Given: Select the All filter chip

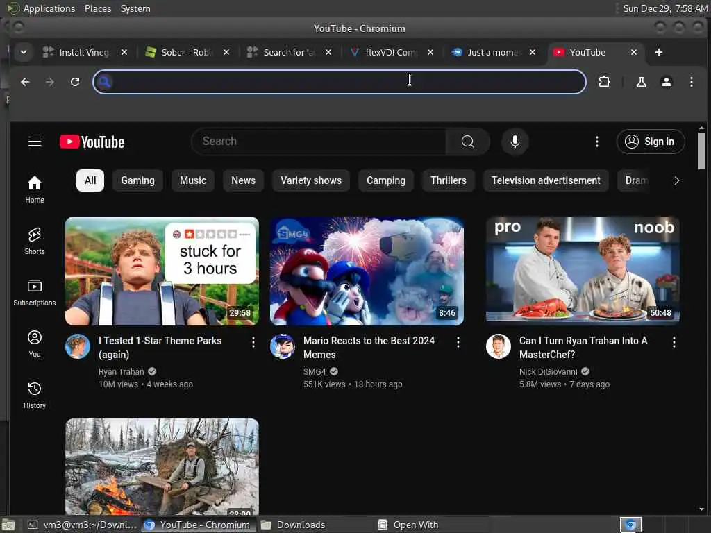Looking at the screenshot, I should (x=90, y=180).
